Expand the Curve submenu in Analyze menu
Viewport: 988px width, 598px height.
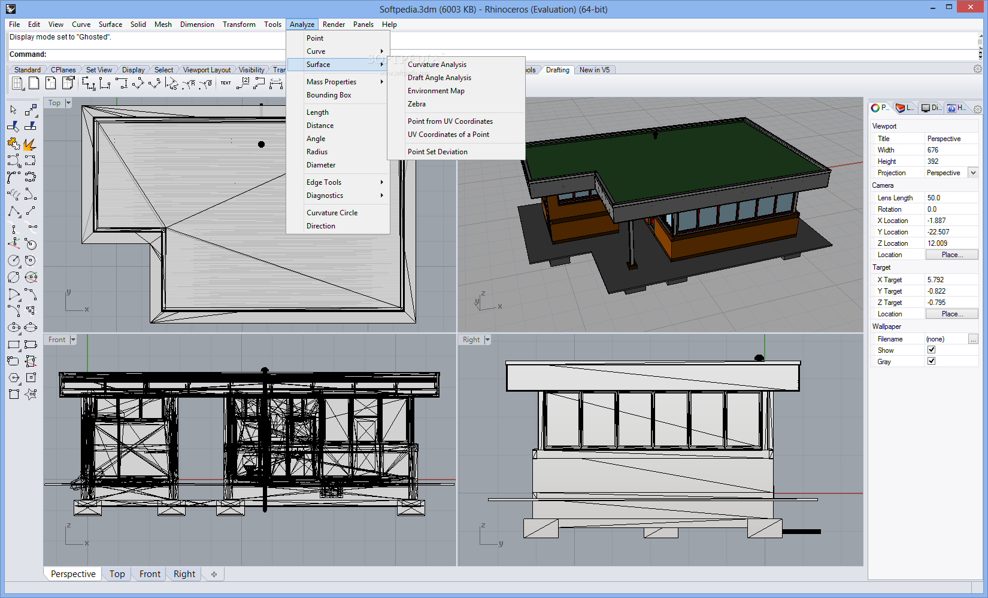(x=338, y=51)
